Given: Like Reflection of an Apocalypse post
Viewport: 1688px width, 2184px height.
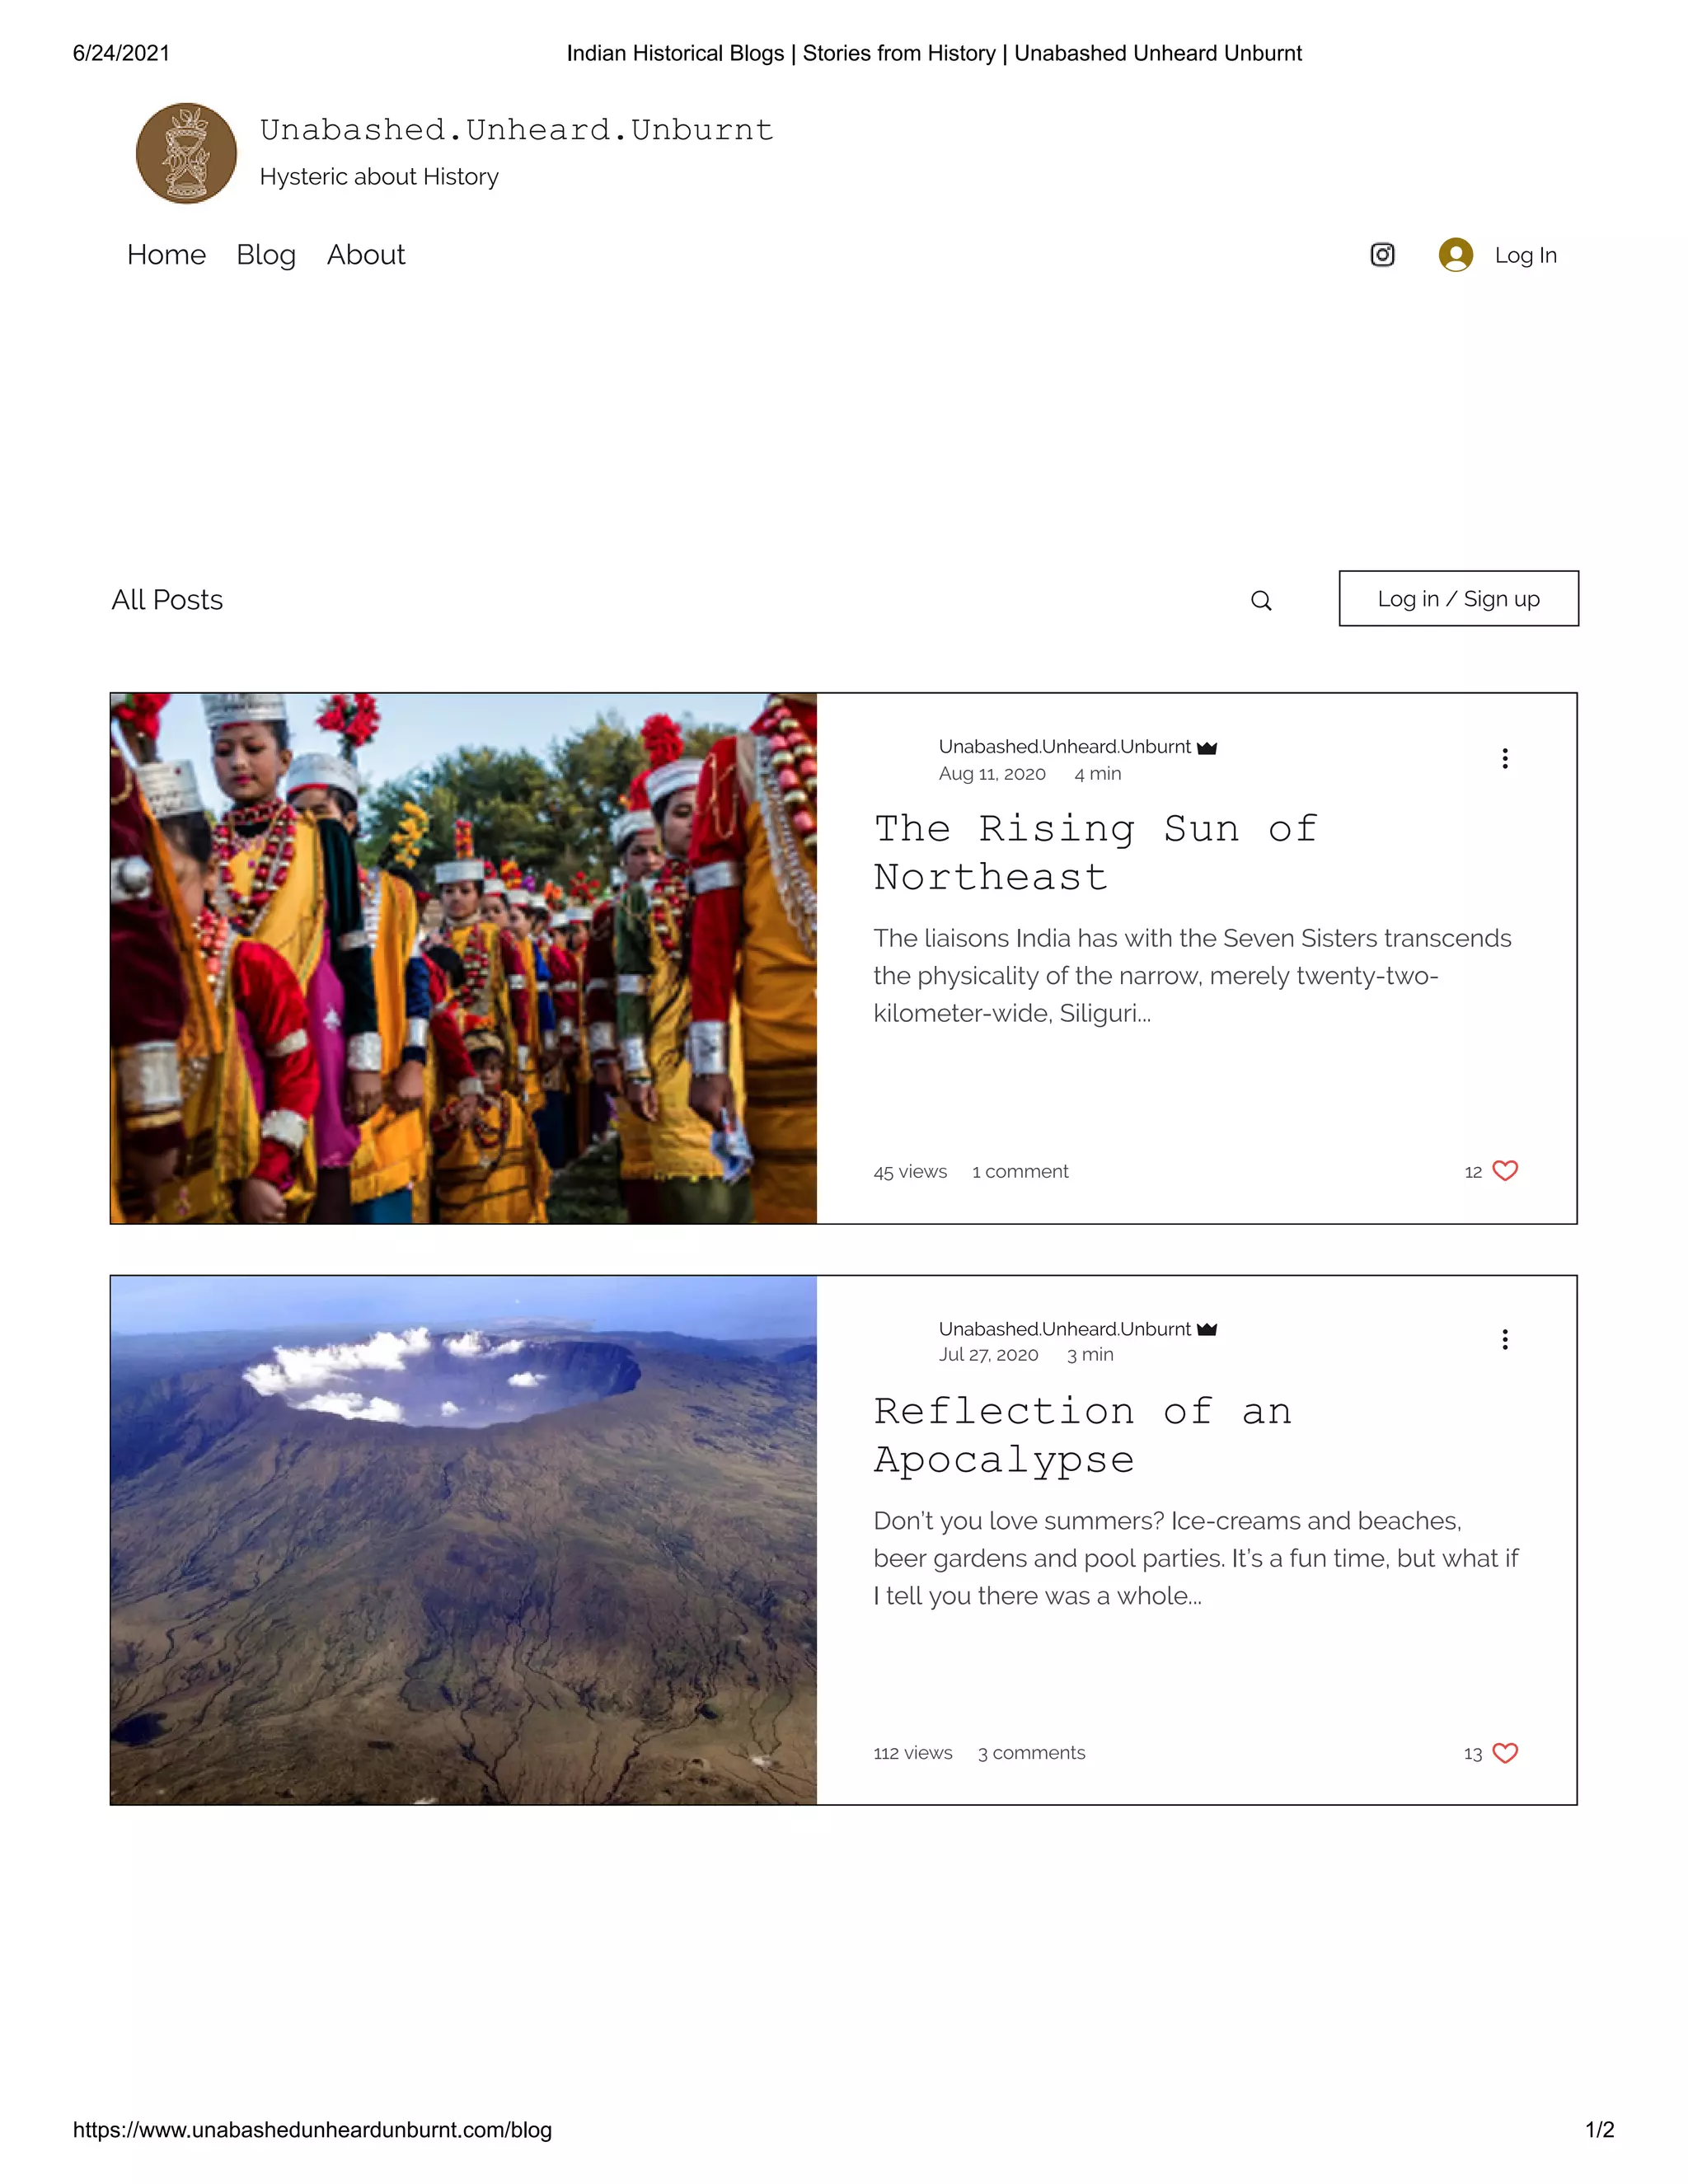Looking at the screenshot, I should pos(1505,1753).
